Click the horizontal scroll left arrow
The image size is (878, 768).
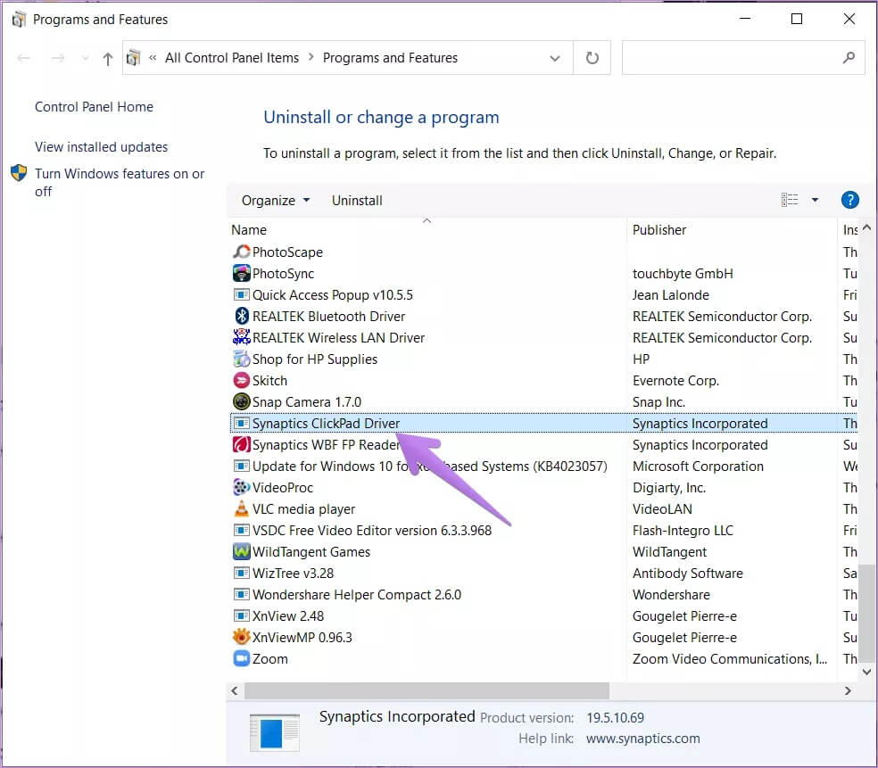pyautogui.click(x=235, y=690)
